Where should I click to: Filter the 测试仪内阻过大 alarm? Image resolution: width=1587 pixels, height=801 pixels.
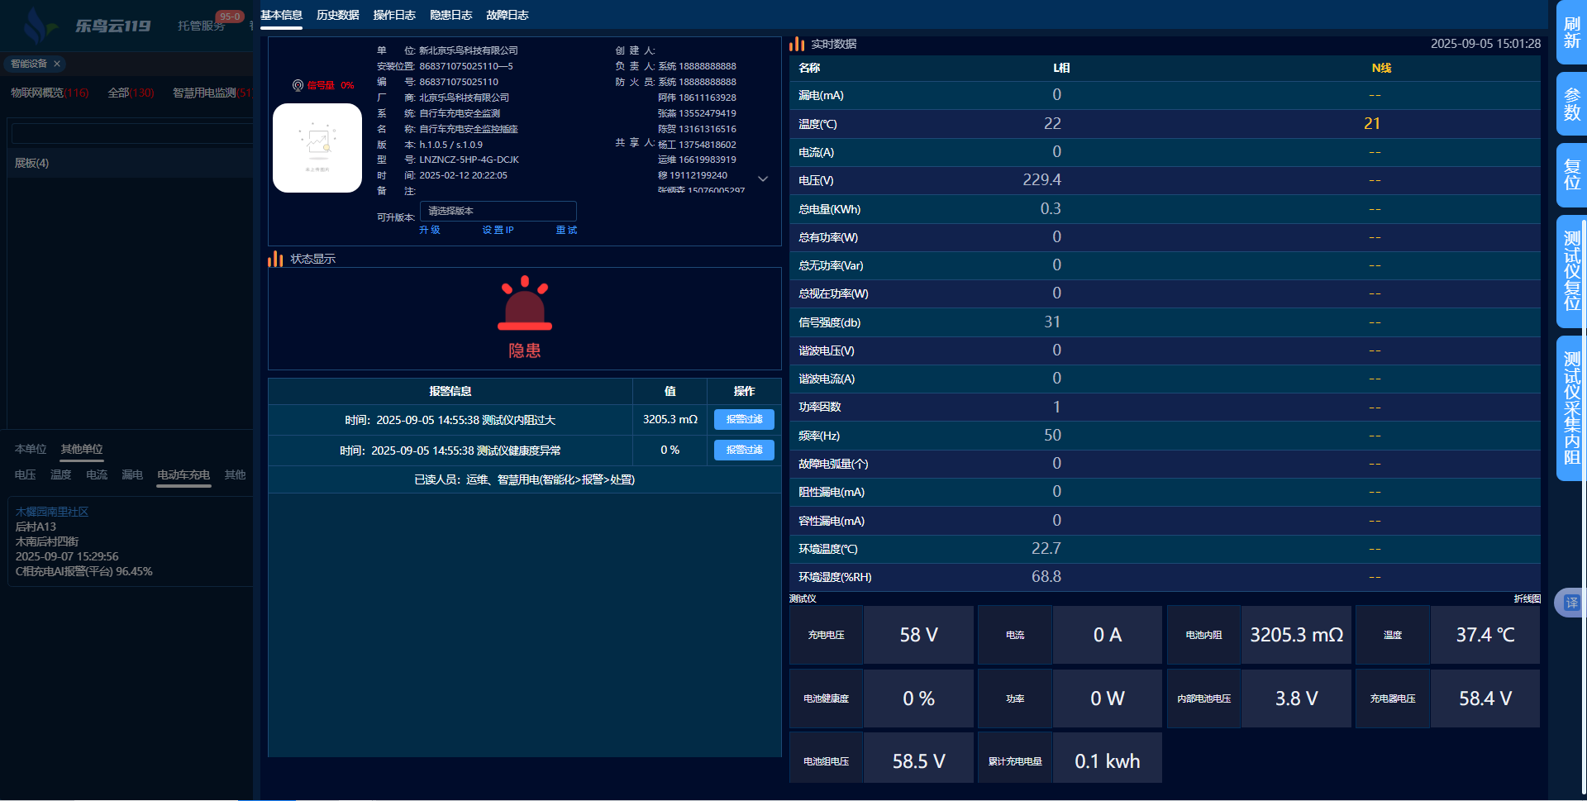(x=744, y=419)
